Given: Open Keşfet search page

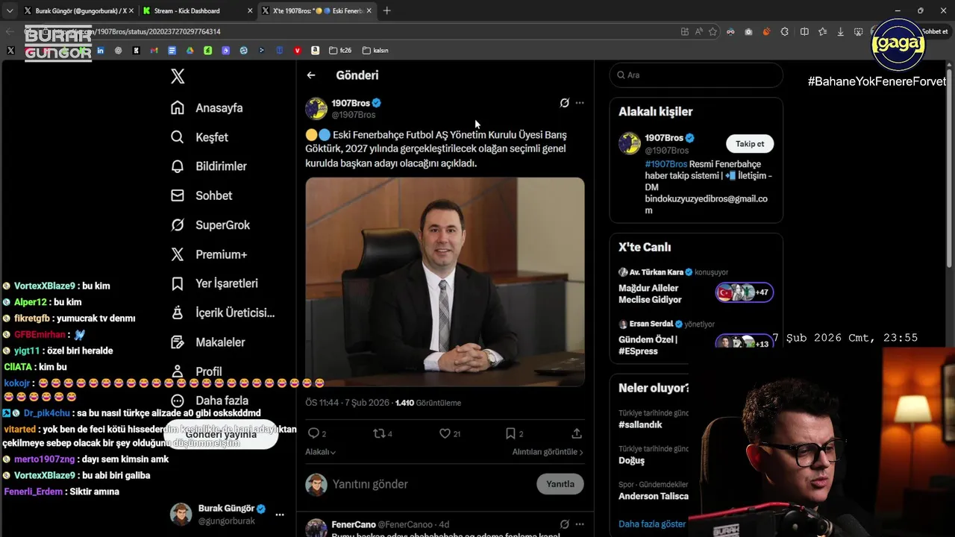Looking at the screenshot, I should coord(199,137).
